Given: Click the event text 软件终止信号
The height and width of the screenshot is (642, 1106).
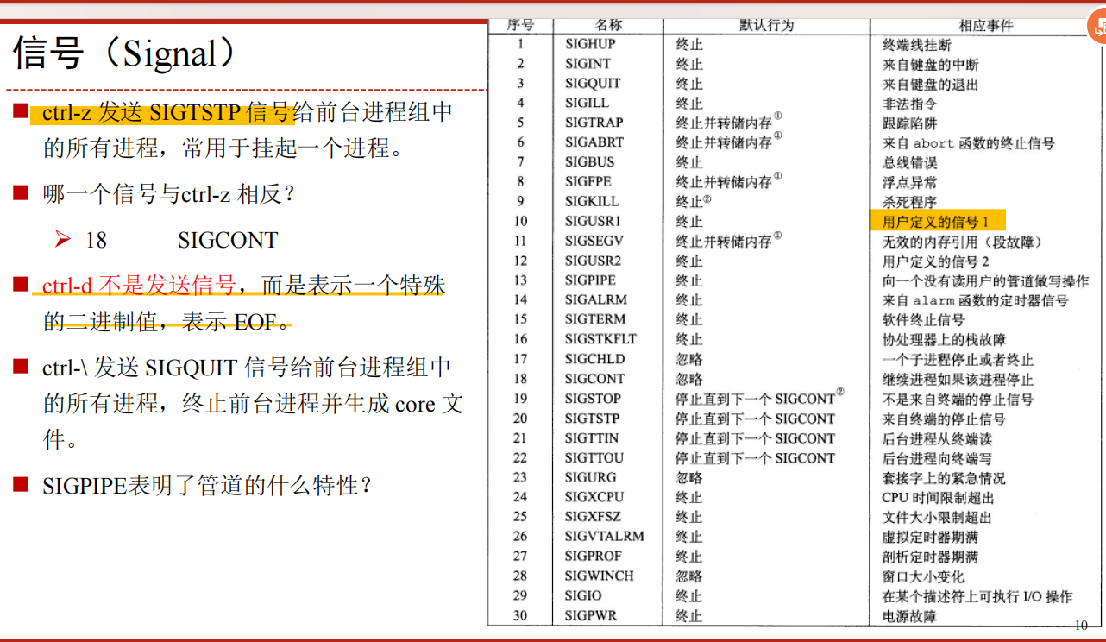Looking at the screenshot, I should [923, 321].
